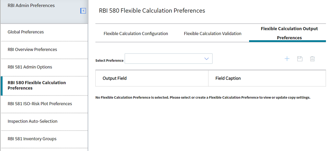
Task: Open the Select Preference dropdown arrow
Action: coord(207,59)
